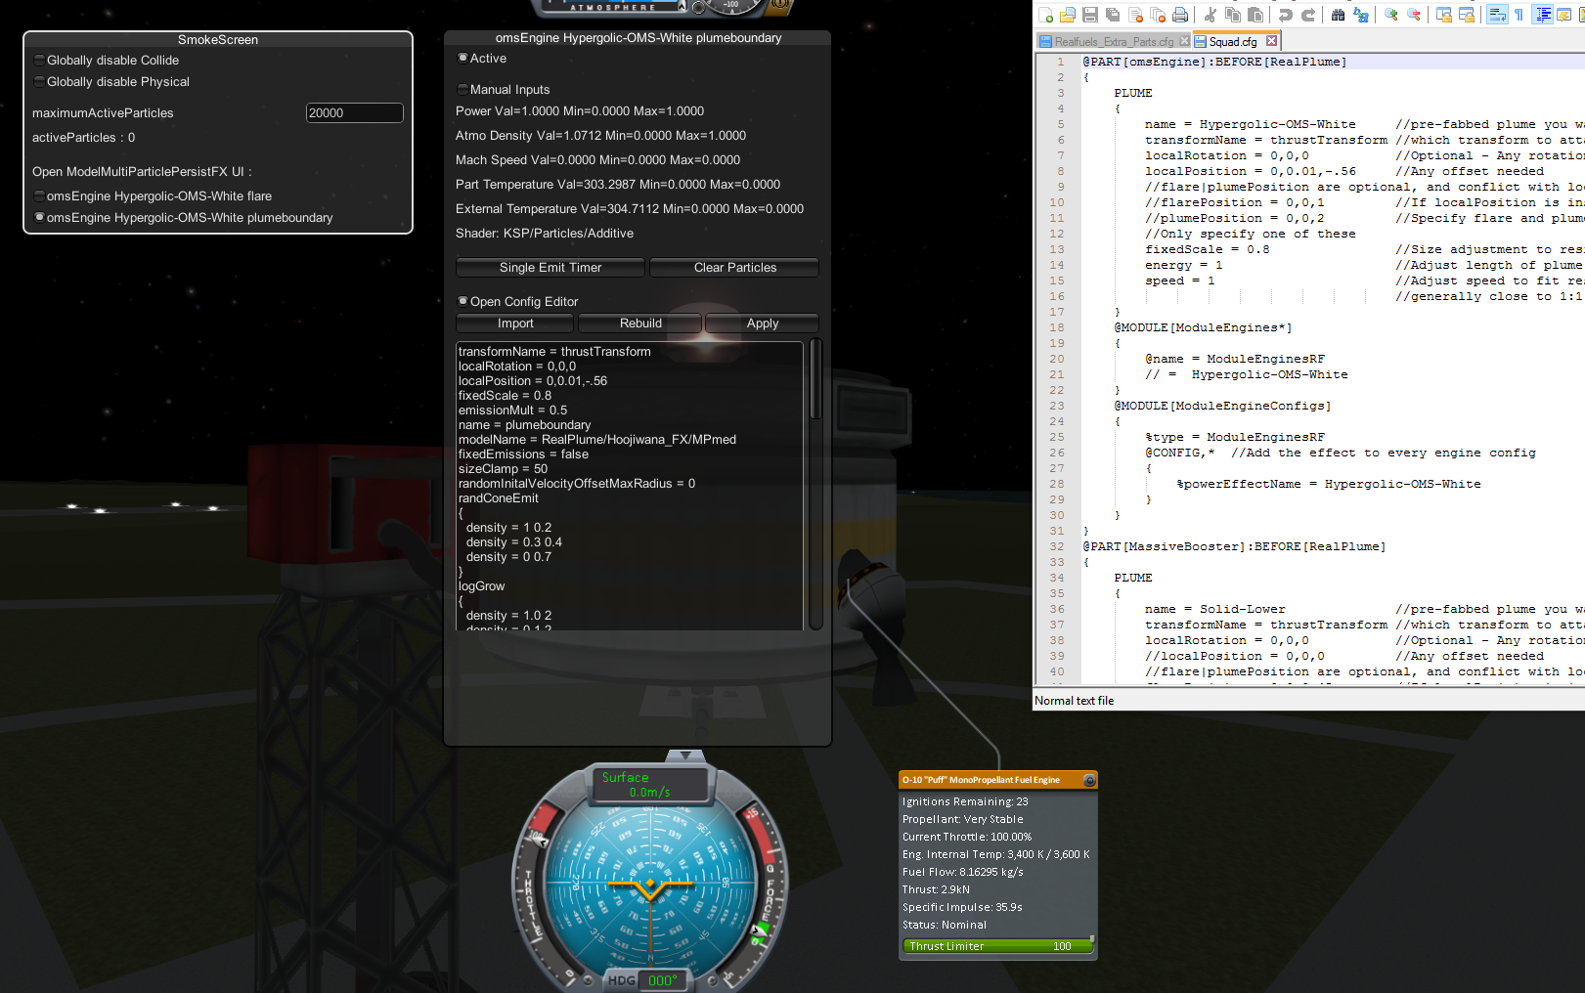Close the Squad.cfg tab with its X
The height and width of the screenshot is (993, 1585).
[1271, 41]
